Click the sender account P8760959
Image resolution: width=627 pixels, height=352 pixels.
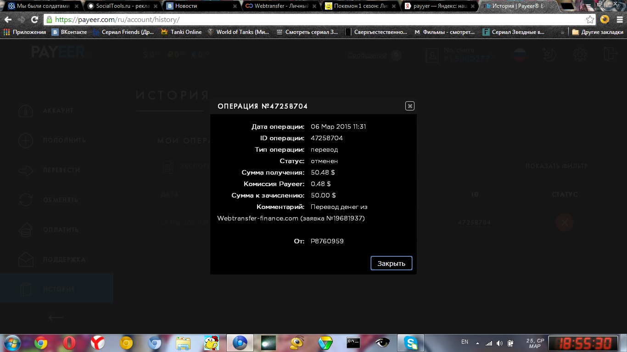point(327,241)
